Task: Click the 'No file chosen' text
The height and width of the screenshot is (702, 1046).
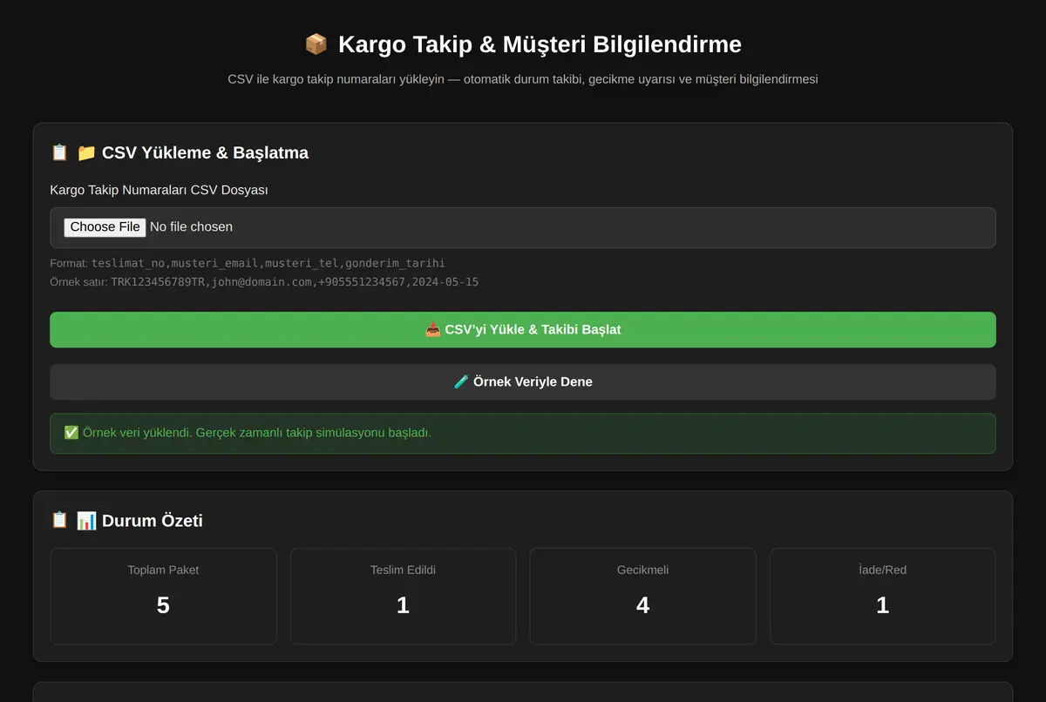Action: click(x=191, y=226)
